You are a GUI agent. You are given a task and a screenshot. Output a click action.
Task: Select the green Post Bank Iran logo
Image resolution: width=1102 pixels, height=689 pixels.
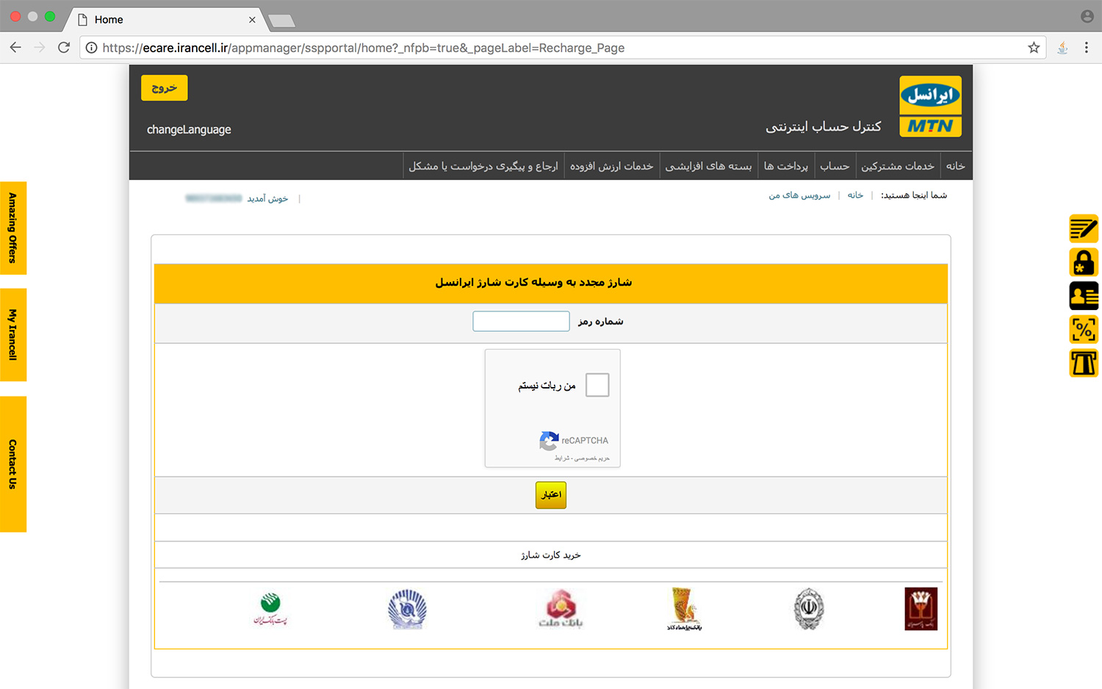click(x=270, y=609)
